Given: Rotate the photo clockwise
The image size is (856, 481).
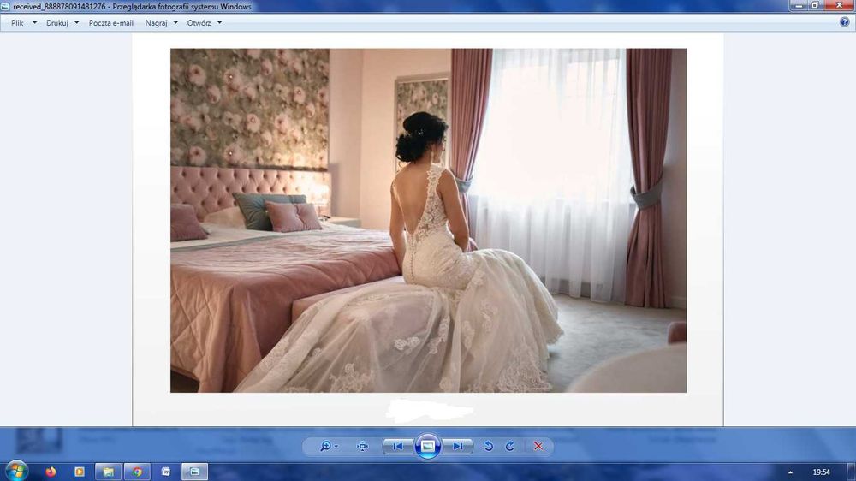Looking at the screenshot, I should [510, 446].
